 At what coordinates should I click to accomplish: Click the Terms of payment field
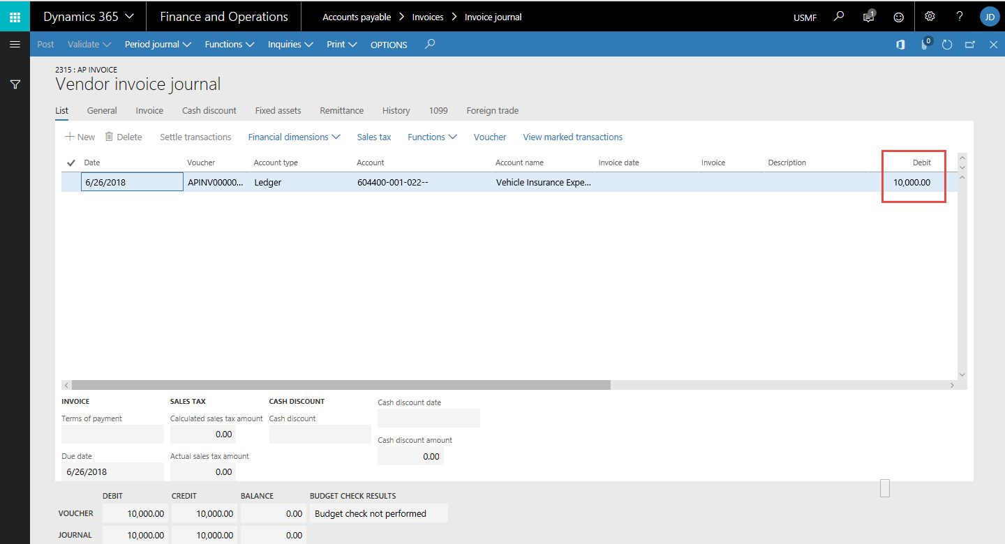(x=112, y=434)
